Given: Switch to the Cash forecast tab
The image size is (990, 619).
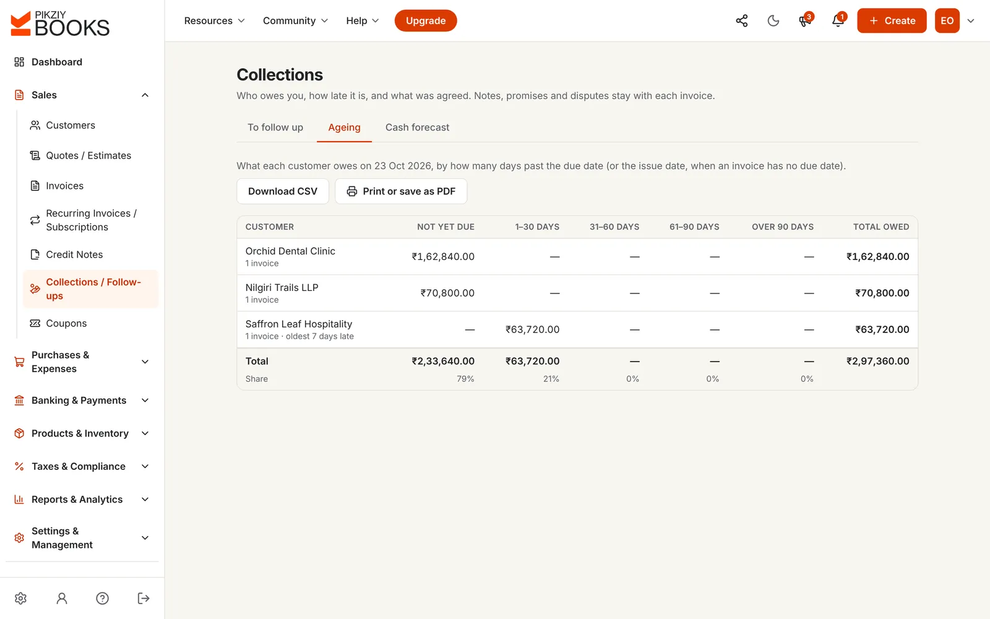Looking at the screenshot, I should click(x=417, y=128).
